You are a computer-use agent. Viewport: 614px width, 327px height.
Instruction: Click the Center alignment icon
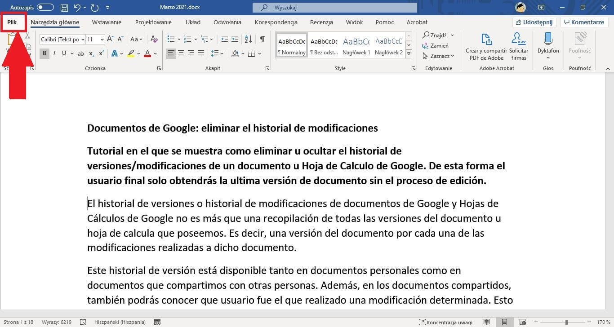click(181, 53)
